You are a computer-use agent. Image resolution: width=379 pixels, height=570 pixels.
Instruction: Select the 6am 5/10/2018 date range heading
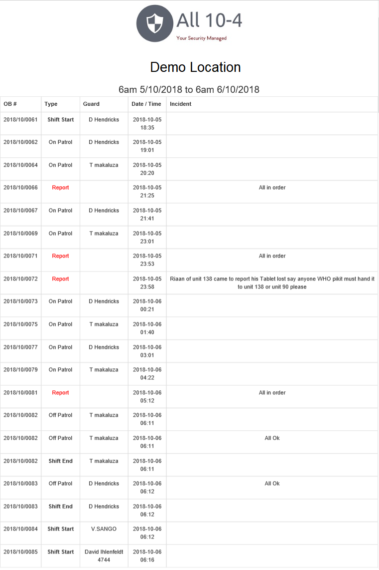click(x=189, y=90)
